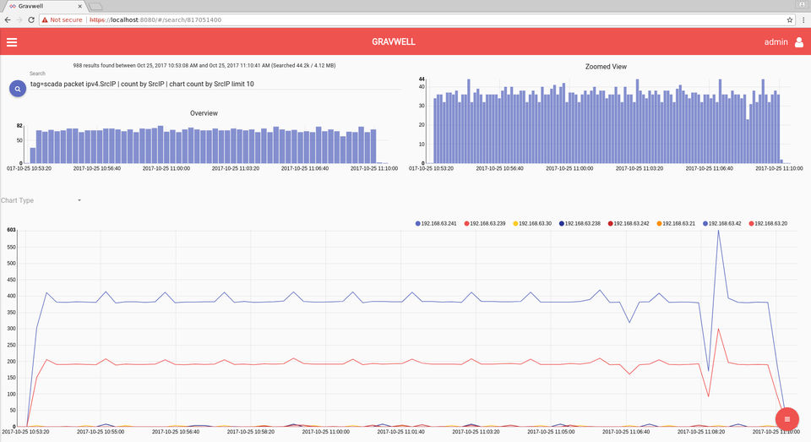811x442 pixels.
Task: Expand the Chart Type dropdown
Action: click(41, 200)
